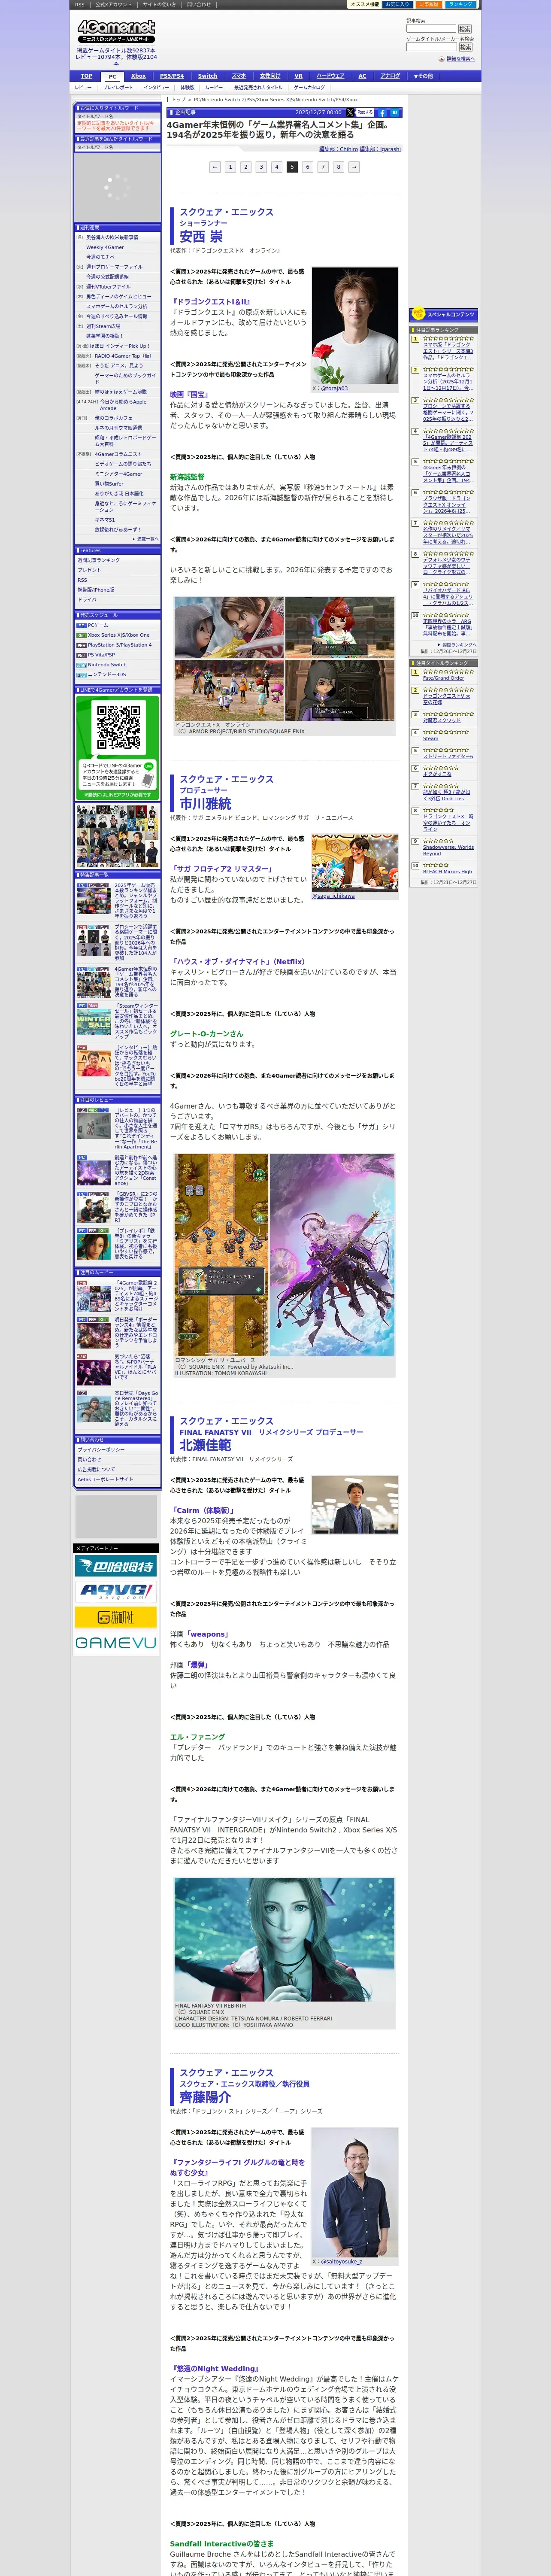The width and height of the screenshot is (551, 2576).
Task: Open BLEACH Mirrors High ranking link
Action: point(447,871)
